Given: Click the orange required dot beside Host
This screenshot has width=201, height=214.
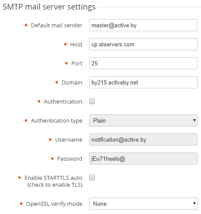Looking at the screenshot, I should 65,44.
